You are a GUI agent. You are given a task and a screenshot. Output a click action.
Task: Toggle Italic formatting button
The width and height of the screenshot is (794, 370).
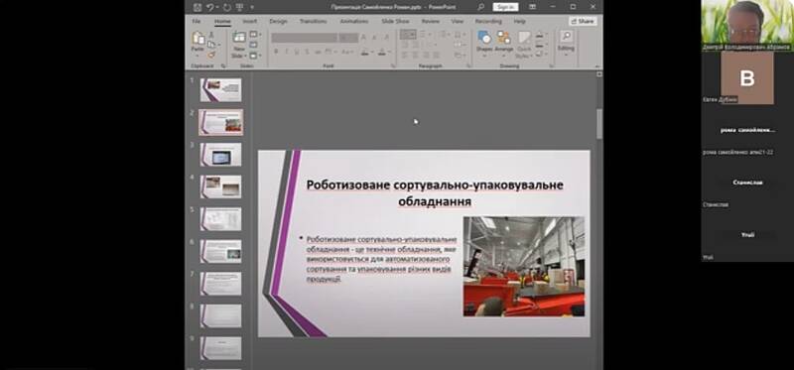[x=286, y=52]
